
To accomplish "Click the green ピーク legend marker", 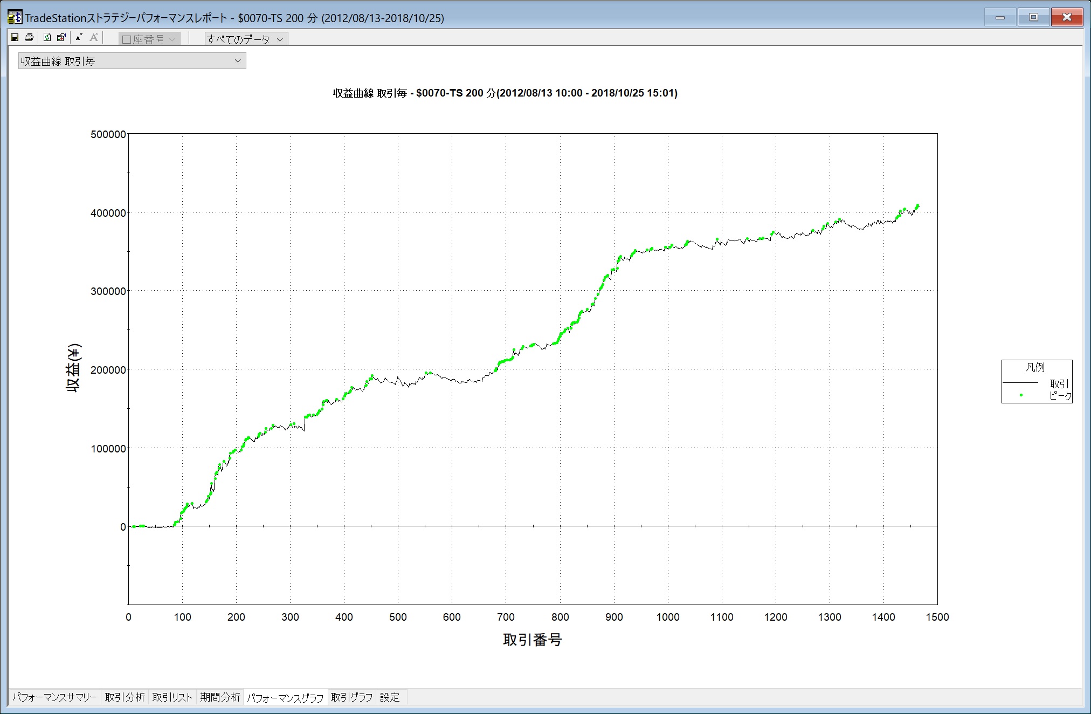I will click(x=1021, y=395).
